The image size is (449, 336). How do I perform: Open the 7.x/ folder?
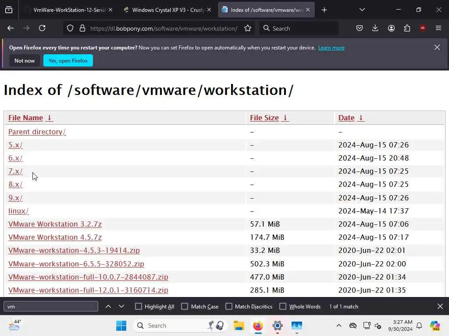click(x=15, y=171)
